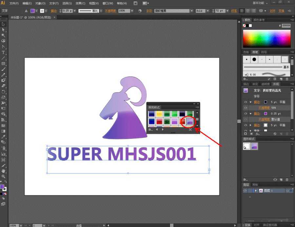Screen dimensions: 295x227
Task: Pick the Paintbrush tool
Action: tap(3, 69)
